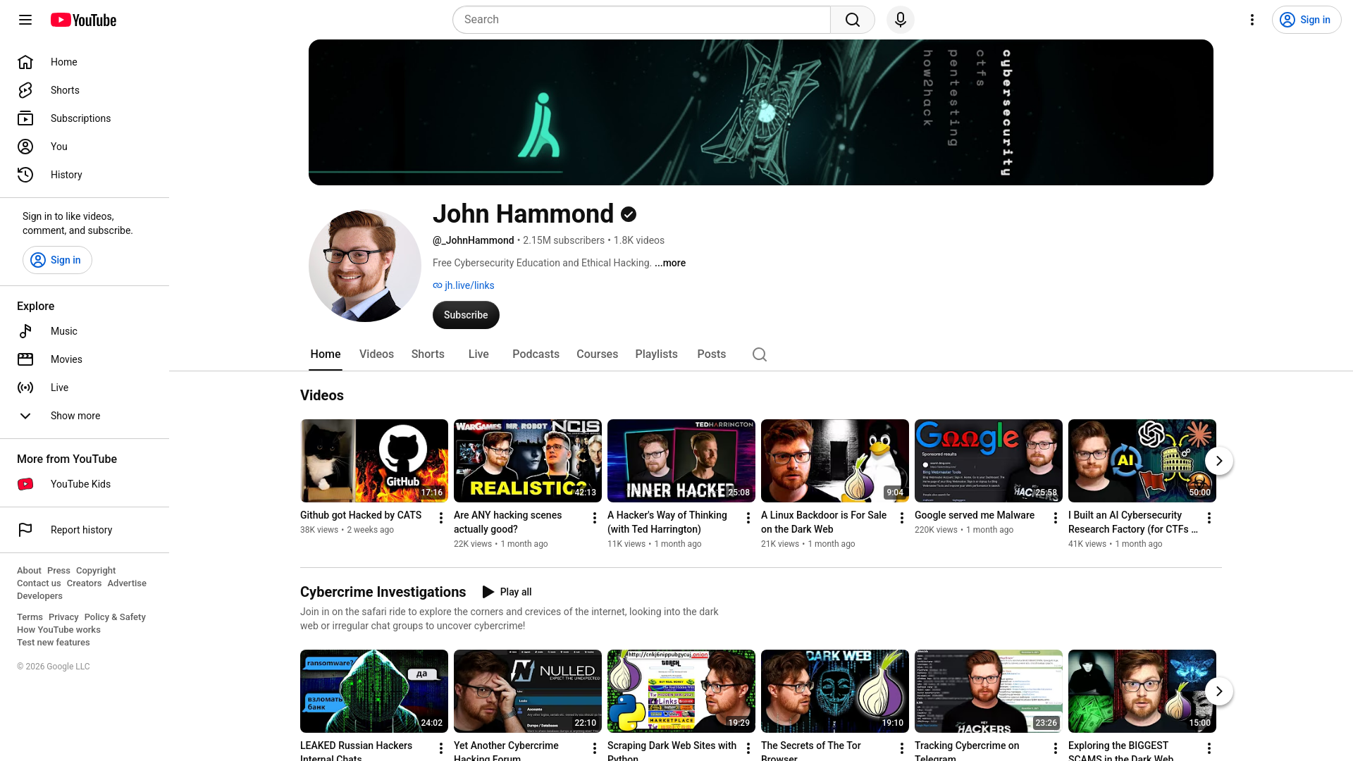Click Sign in button in sidebar
The height and width of the screenshot is (761, 1353).
[57, 260]
